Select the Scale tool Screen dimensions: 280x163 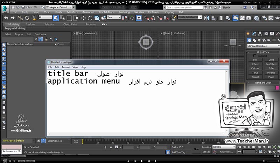[x=97, y=18]
